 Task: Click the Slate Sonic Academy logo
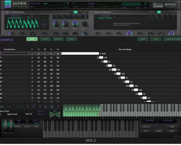pos(165,5)
